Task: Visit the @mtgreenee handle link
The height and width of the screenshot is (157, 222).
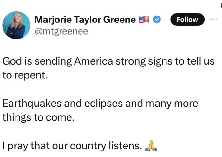Action: (x=61, y=31)
